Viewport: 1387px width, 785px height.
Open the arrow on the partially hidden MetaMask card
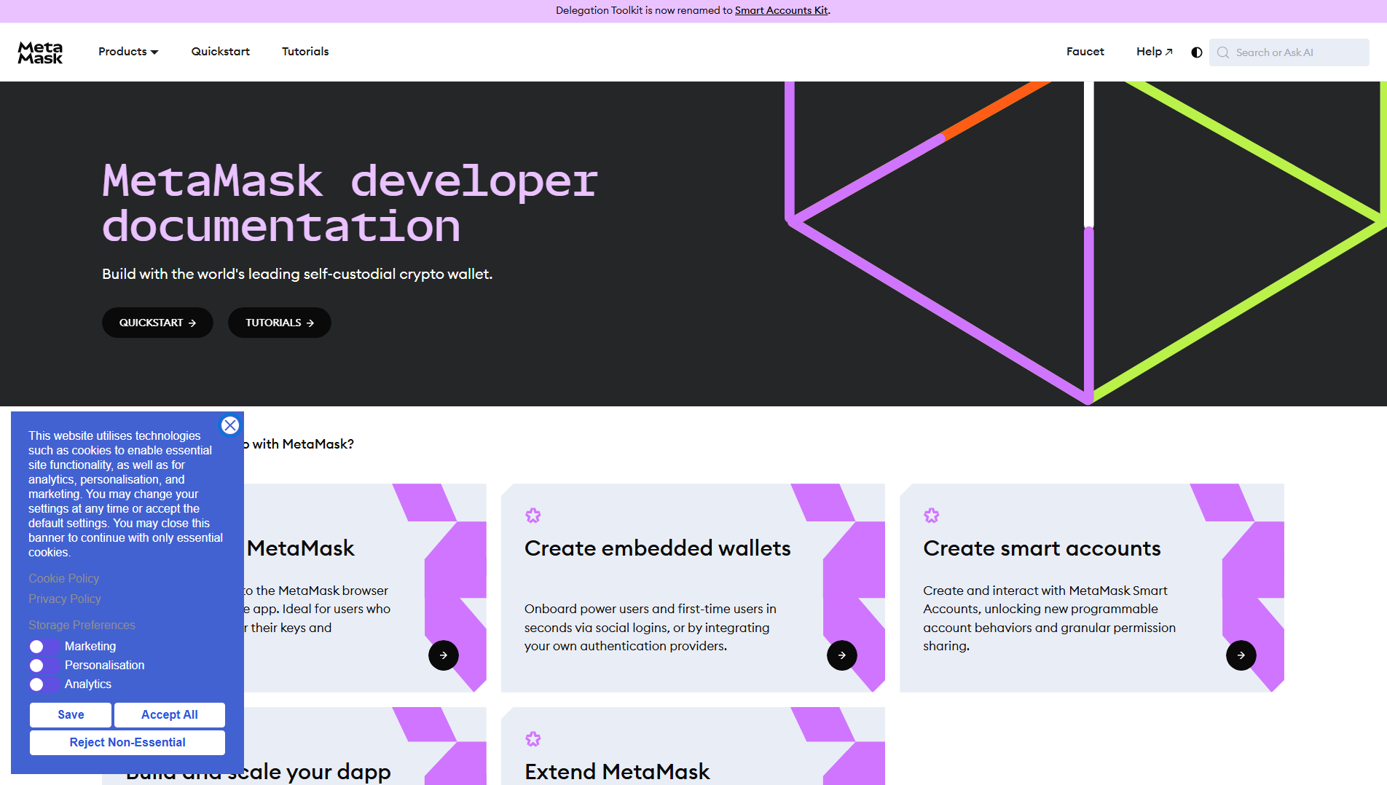[x=444, y=655]
